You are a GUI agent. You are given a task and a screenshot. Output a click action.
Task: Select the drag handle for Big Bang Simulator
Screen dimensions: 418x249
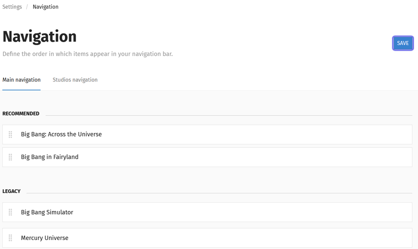click(10, 212)
